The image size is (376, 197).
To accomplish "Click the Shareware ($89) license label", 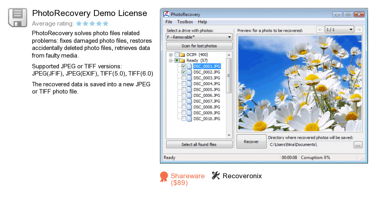I will [188, 179].
